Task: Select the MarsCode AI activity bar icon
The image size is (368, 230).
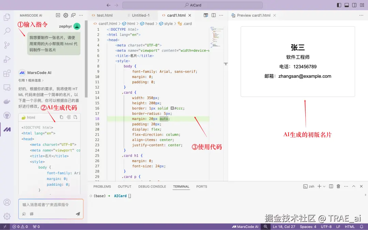Action: pyautogui.click(x=7, y=129)
